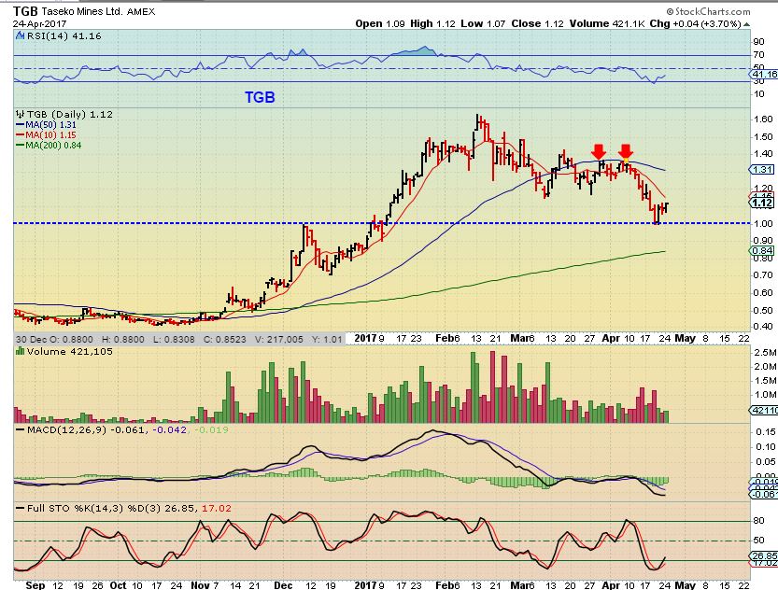Viewport: 778px width, 590px height.
Task: Click the 'MA(200) 0.84' legend entry
Action: click(53, 146)
